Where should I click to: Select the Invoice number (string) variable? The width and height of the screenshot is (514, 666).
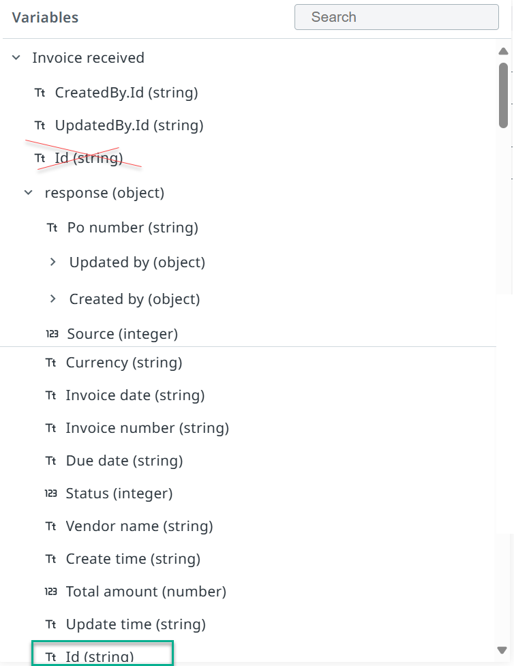click(147, 427)
